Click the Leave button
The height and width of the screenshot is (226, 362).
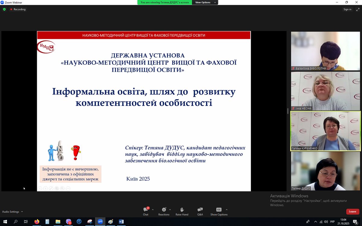[352, 212]
